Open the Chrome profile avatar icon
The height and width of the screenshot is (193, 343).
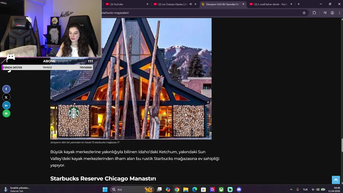[x=332, y=13]
